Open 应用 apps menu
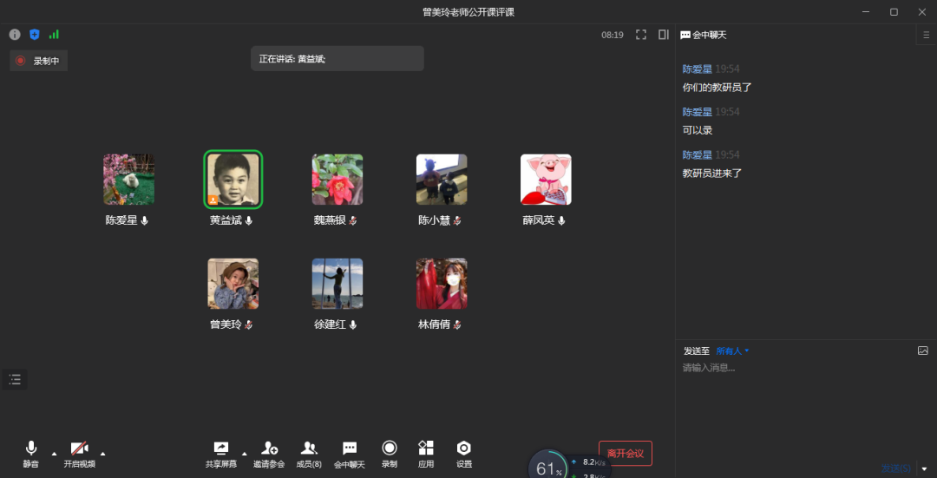 click(x=426, y=454)
